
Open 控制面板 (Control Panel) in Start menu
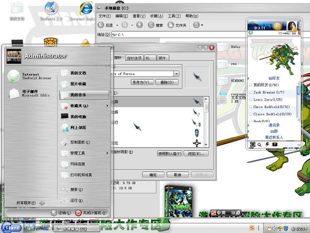tap(80, 143)
